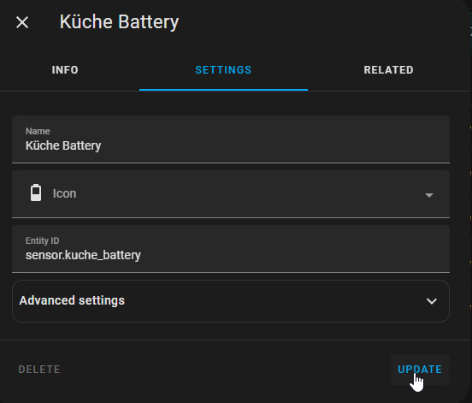Viewport: 472px width, 403px height.
Task: Click the "Entity ID" field label
Action: tap(43, 240)
